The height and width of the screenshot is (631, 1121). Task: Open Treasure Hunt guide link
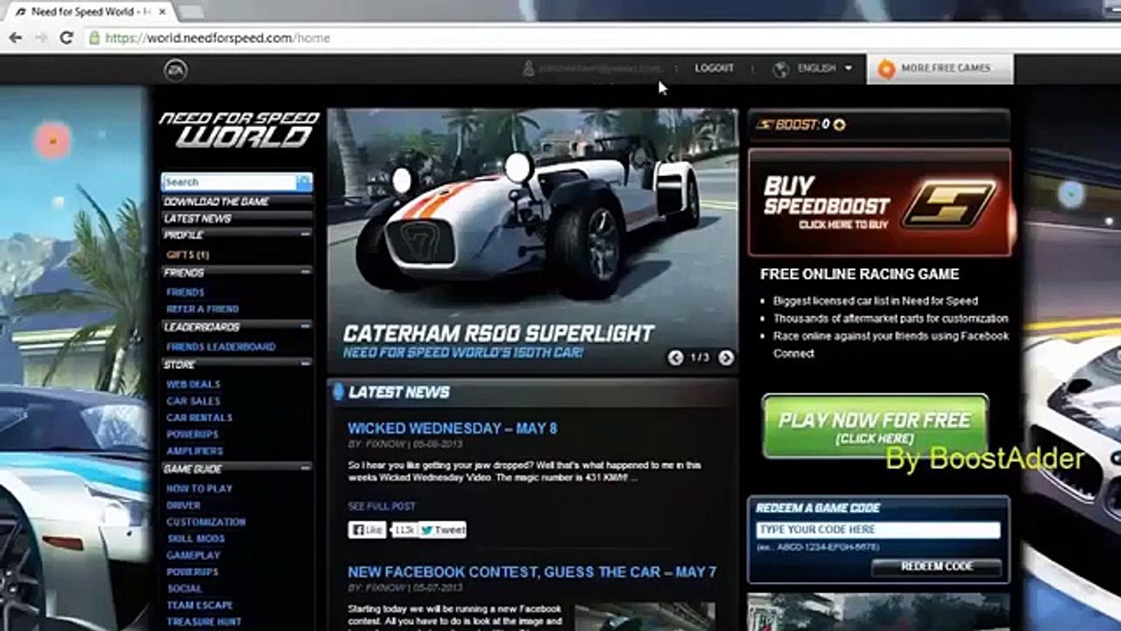[203, 622]
